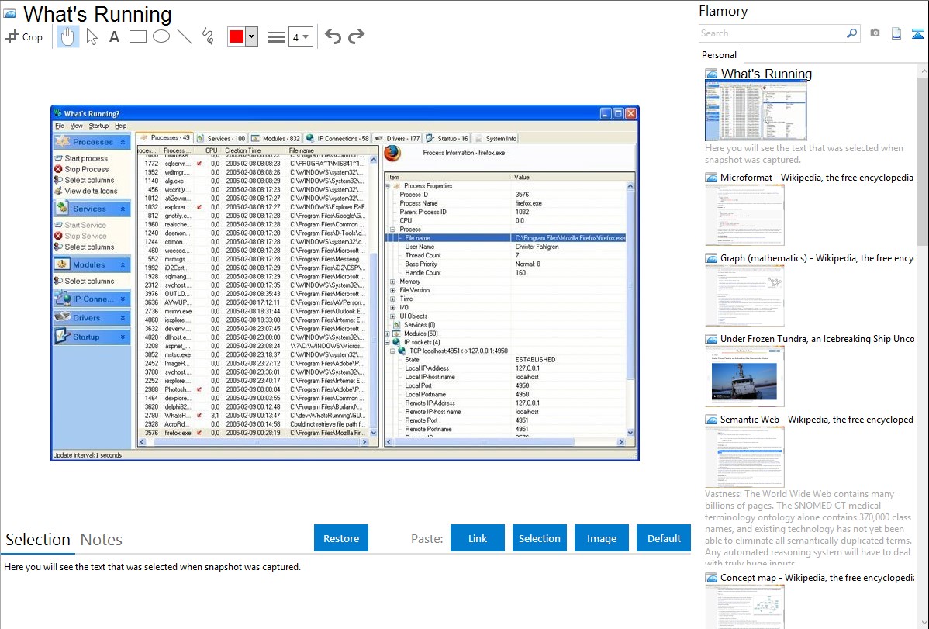929x629 pixels.
Task: Open the line width dropdown showing 4
Action: [x=301, y=36]
